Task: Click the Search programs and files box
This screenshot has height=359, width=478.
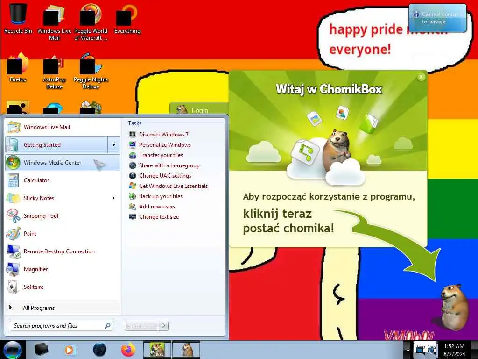Action: tap(61, 326)
